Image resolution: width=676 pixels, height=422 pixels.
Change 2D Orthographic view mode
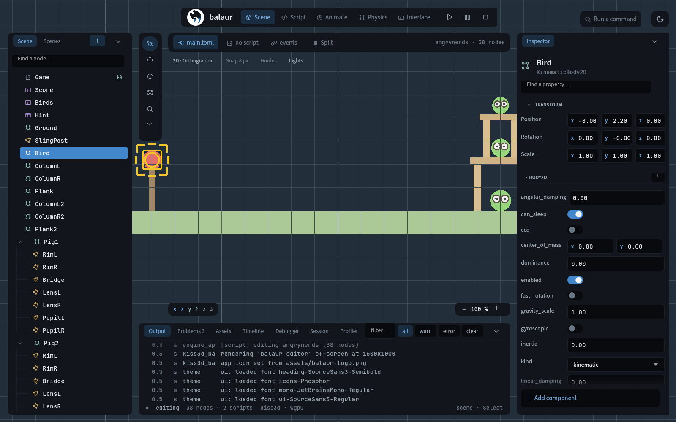click(193, 61)
